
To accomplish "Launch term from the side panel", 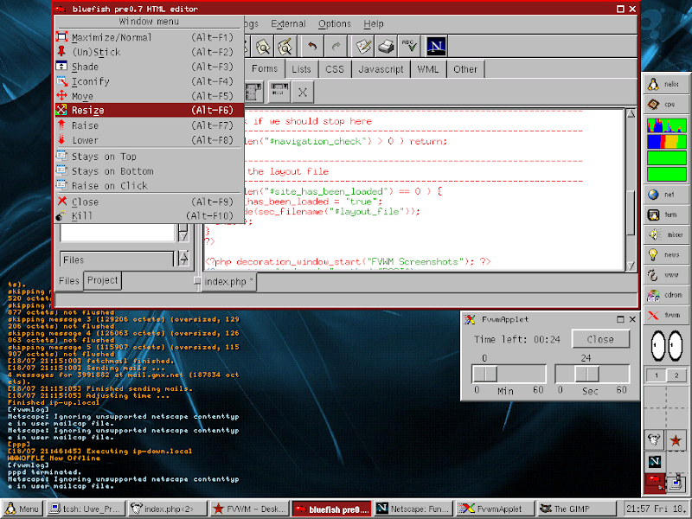I will [665, 215].
